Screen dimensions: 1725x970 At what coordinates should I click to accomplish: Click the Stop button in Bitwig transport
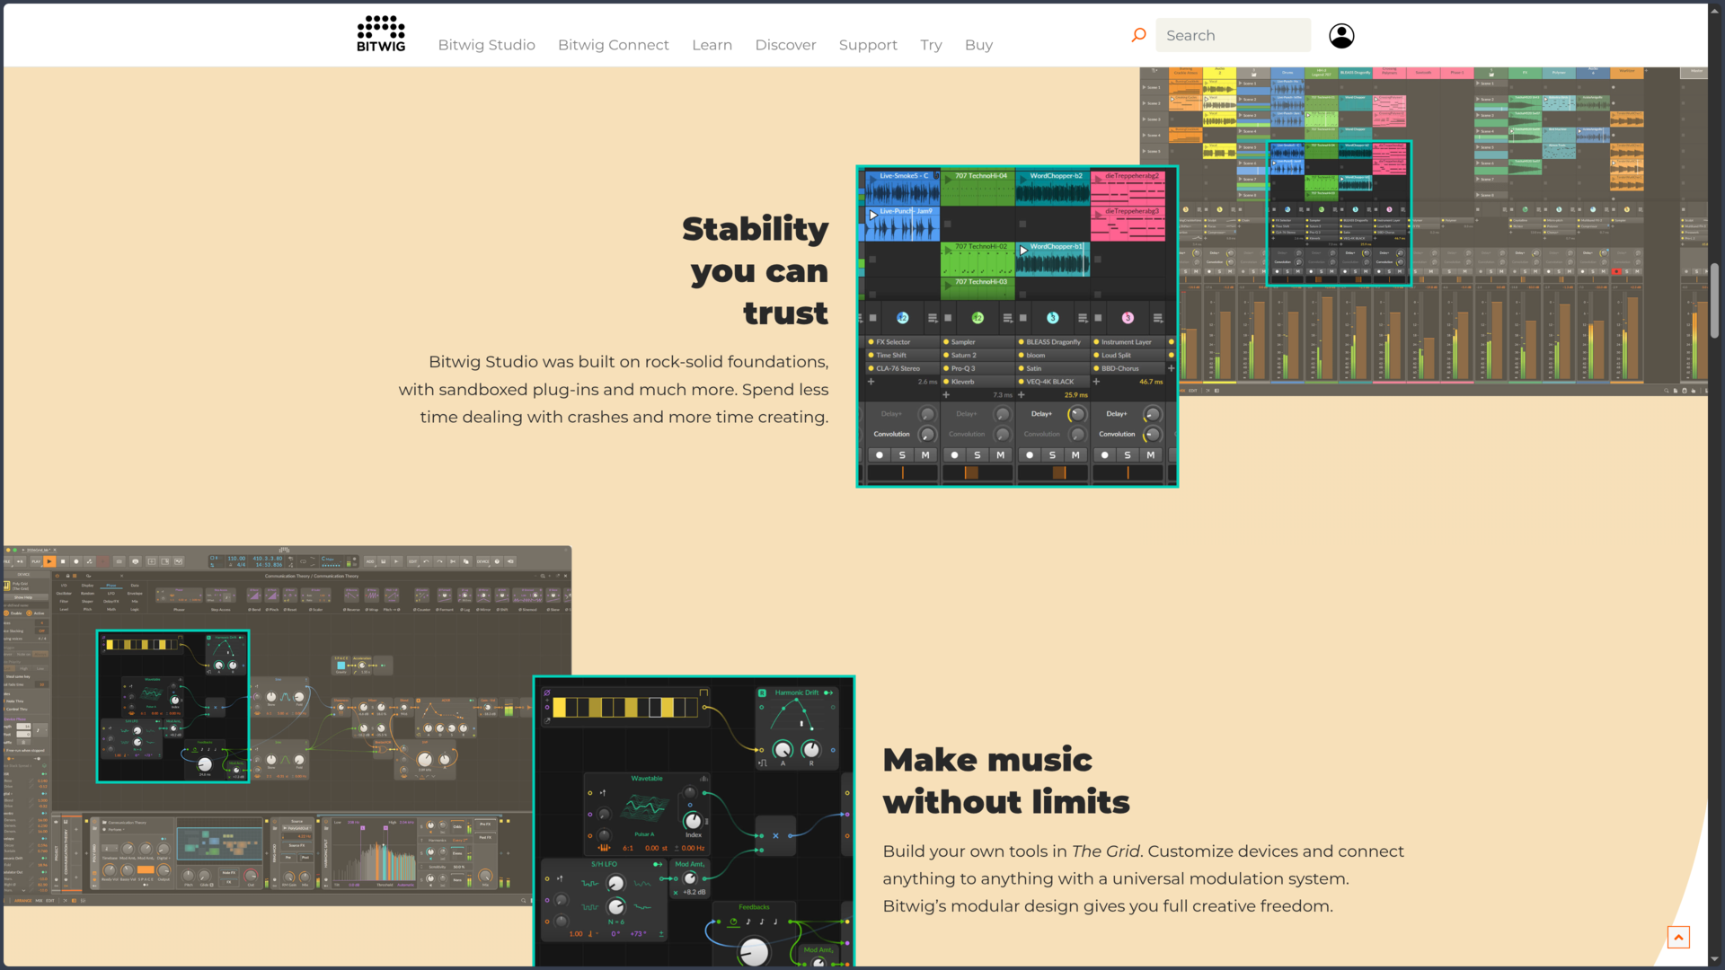pos(63,561)
